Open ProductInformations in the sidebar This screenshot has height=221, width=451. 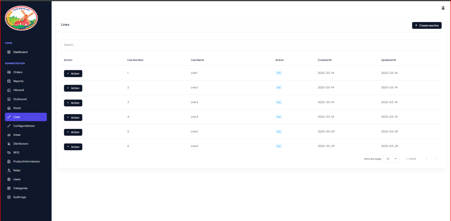tap(26, 161)
